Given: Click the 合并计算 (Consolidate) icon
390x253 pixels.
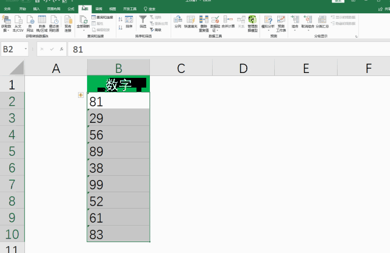Looking at the screenshot, I should point(228,20).
